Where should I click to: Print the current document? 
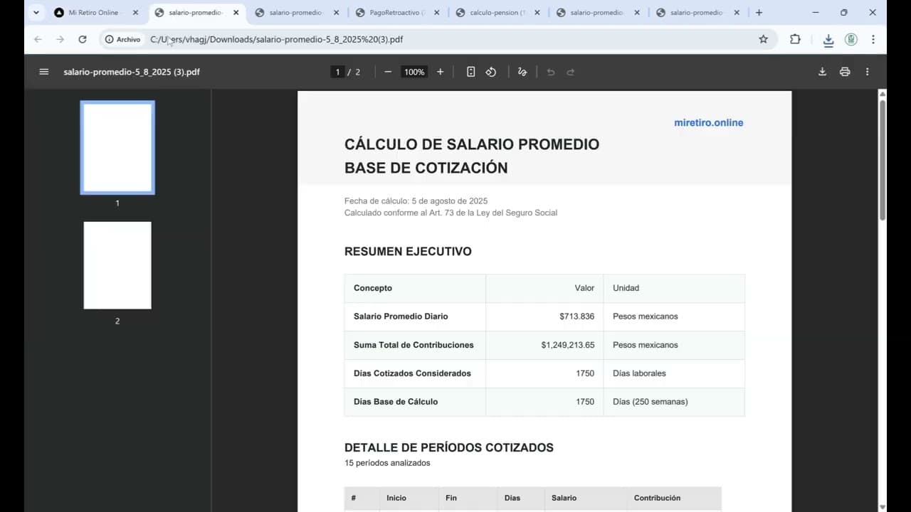pos(845,71)
